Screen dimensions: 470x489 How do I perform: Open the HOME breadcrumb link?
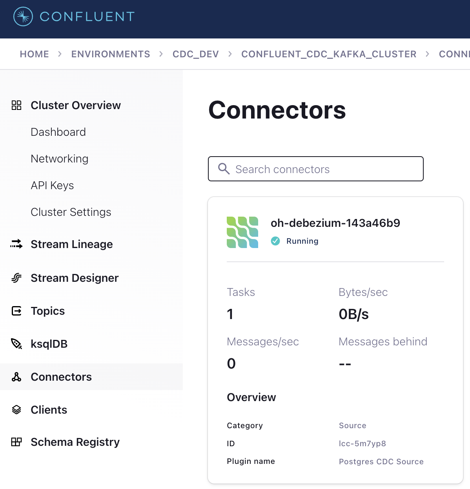[34, 54]
